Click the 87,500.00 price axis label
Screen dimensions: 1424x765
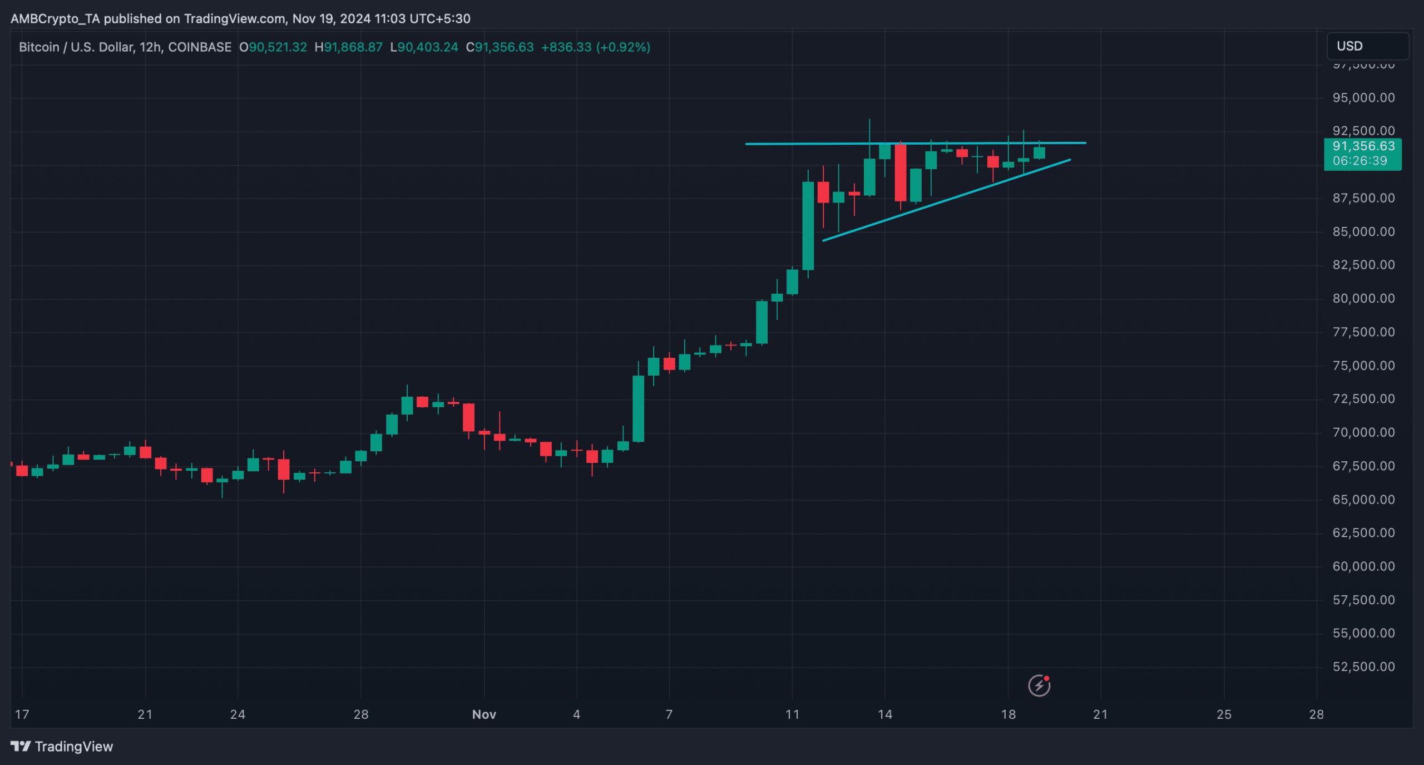[1363, 198]
